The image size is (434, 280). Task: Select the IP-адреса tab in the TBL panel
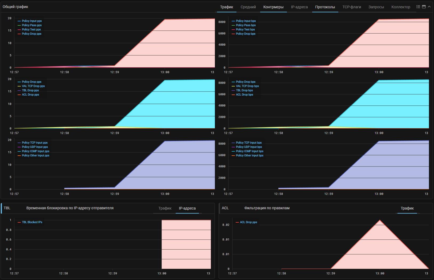point(187,208)
